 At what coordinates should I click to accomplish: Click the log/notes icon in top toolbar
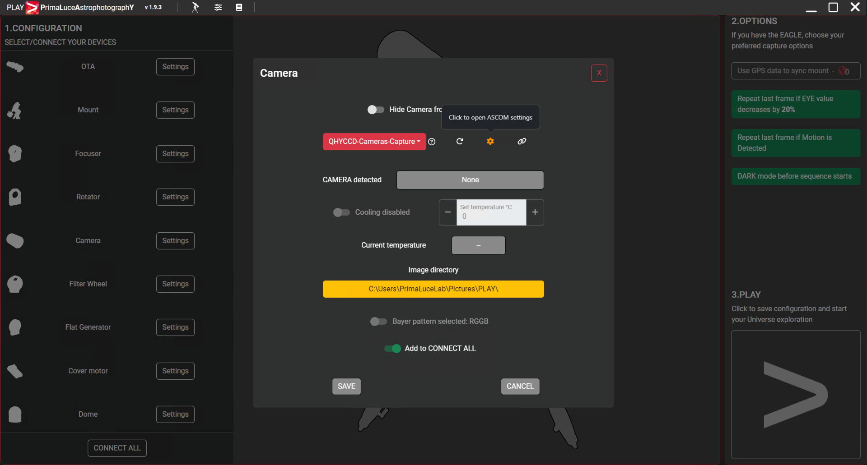239,7
